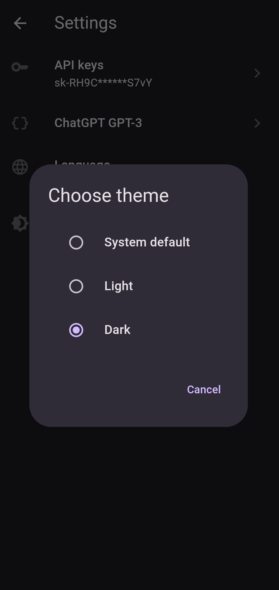Select the Dark theme radio button

click(x=76, y=330)
